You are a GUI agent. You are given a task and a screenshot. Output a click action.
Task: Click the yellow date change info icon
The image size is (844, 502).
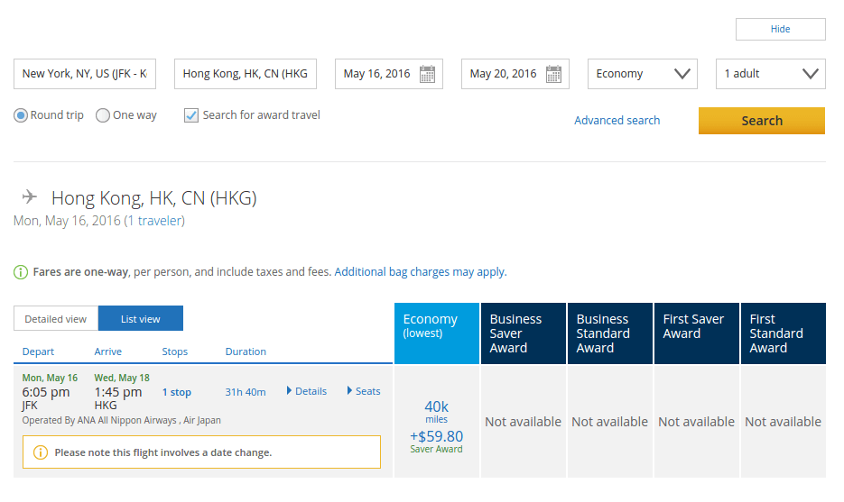[x=41, y=452]
